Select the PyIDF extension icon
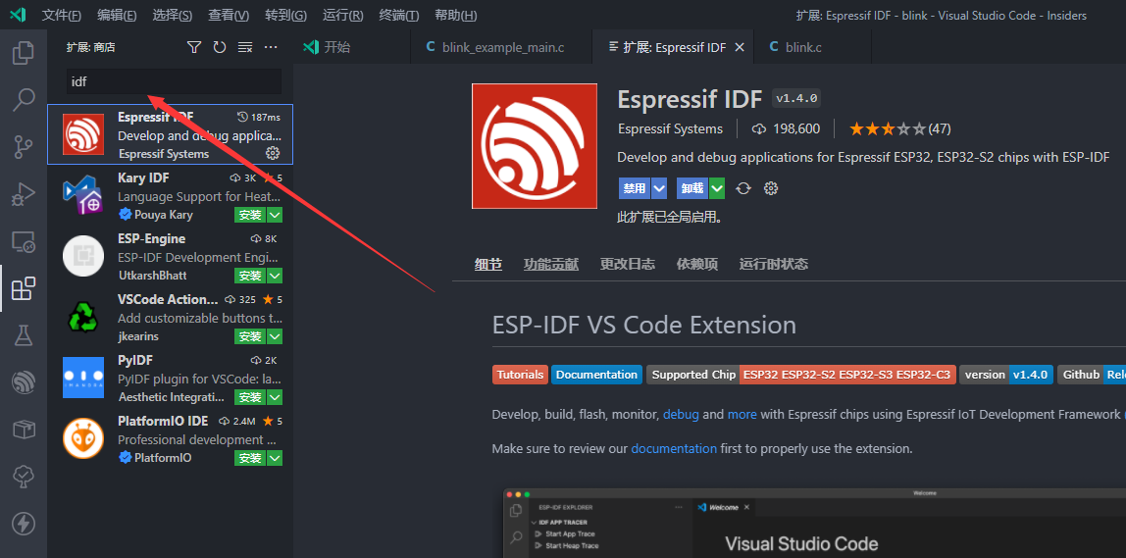This screenshot has height=558, width=1126. 83,377
